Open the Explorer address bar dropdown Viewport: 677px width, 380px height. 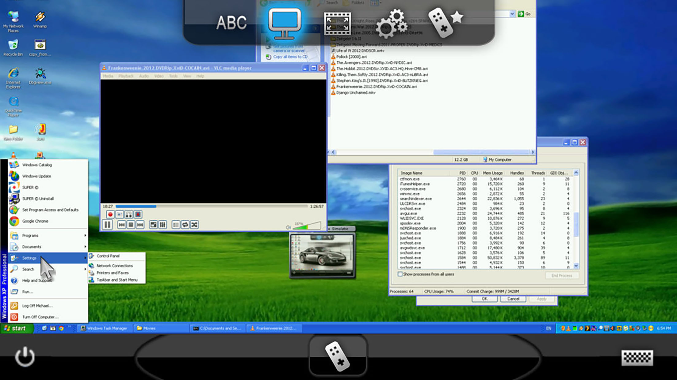(x=512, y=14)
